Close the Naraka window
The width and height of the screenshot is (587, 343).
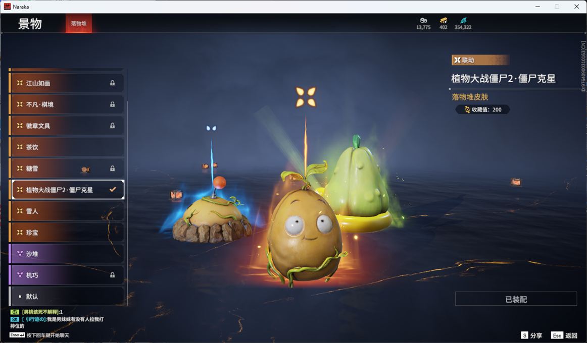coord(576,7)
